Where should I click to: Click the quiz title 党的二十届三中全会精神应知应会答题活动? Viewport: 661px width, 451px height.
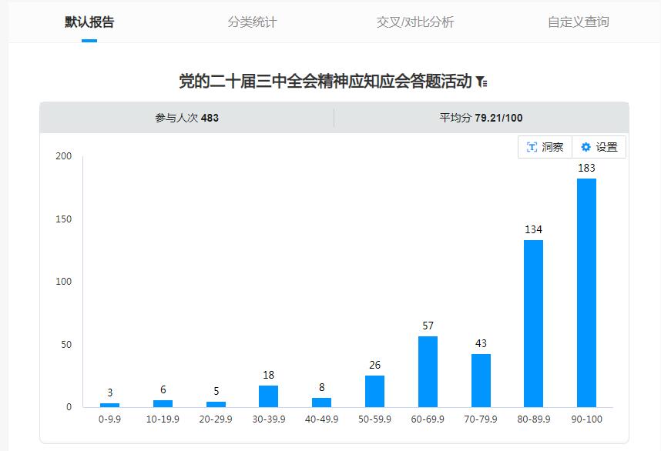[324, 82]
